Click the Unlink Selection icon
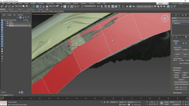Image resolution: width=189 pixels, height=106 pixels. tap(9, 6)
